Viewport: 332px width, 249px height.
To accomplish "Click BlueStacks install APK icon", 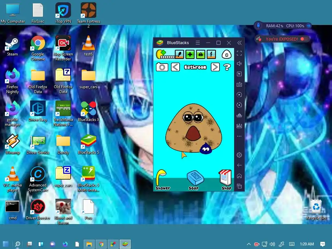I will point(239,126).
